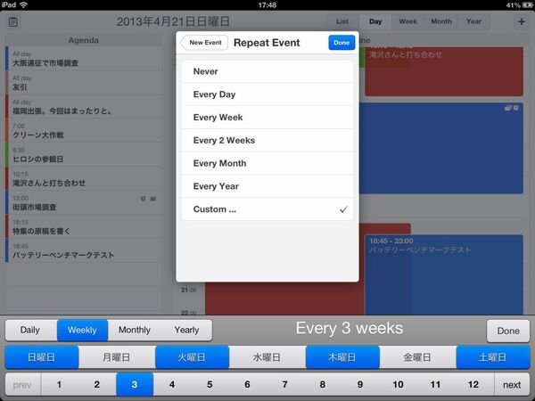The height and width of the screenshot is (401, 535).
Task: Choose Weekly frequency segment
Action: [82, 330]
